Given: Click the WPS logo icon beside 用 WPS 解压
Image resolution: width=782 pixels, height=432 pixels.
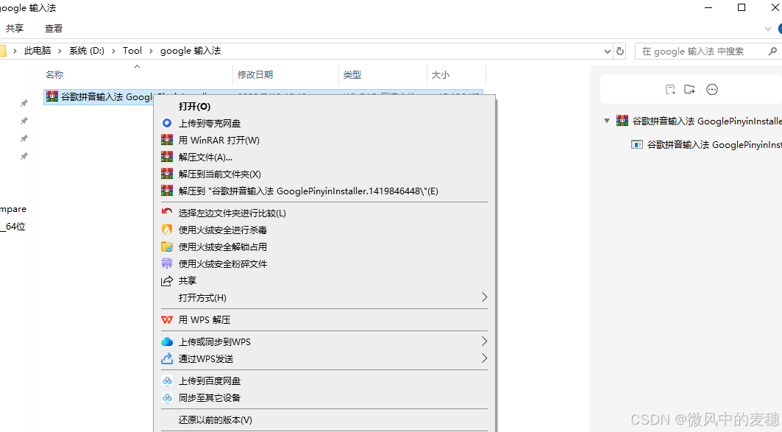Looking at the screenshot, I should click(167, 319).
